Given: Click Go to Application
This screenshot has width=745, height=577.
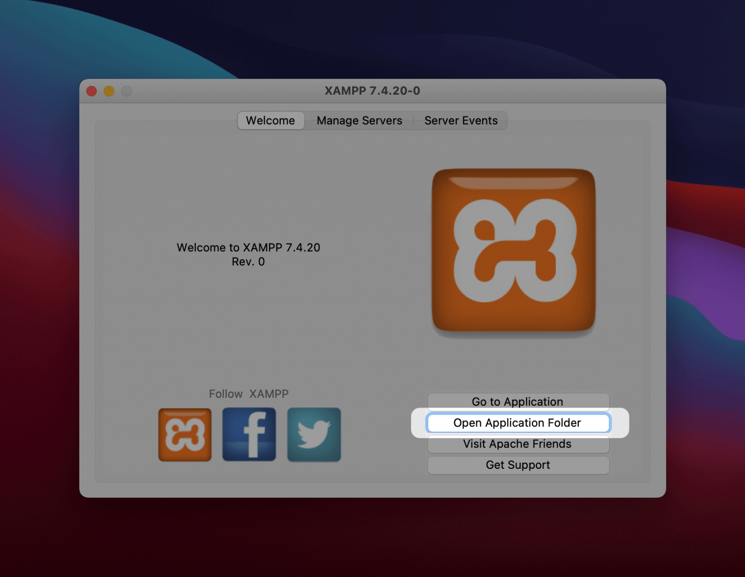Looking at the screenshot, I should click(517, 402).
